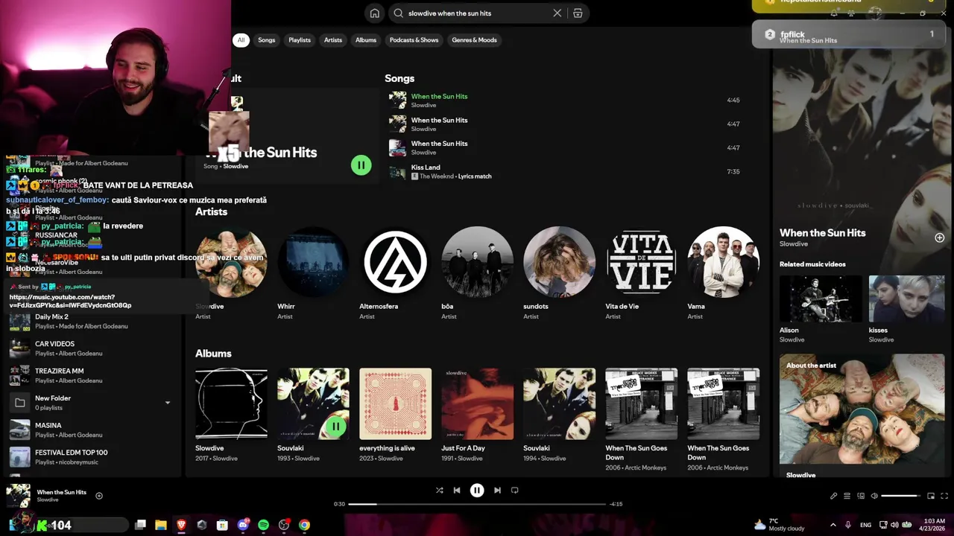Select the All filter chip
The height and width of the screenshot is (536, 954).
241,40
